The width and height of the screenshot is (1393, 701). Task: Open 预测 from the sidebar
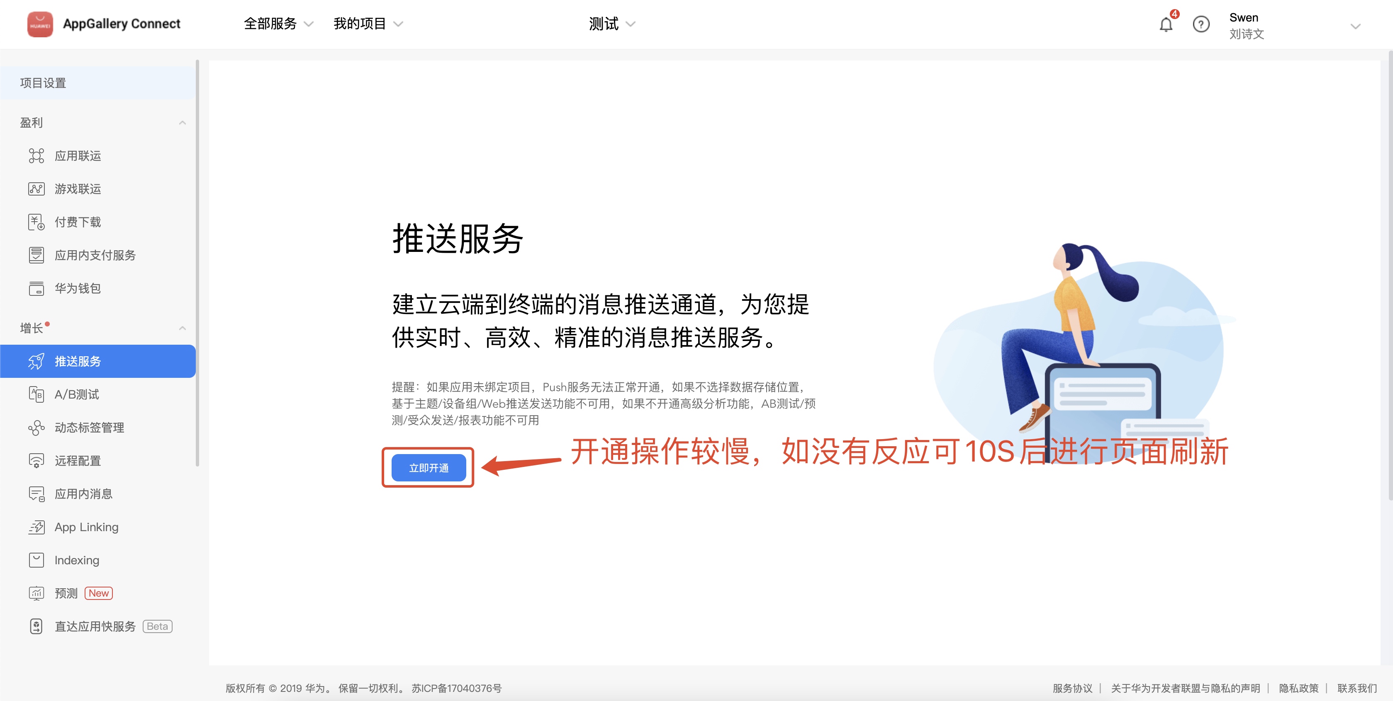[98, 594]
